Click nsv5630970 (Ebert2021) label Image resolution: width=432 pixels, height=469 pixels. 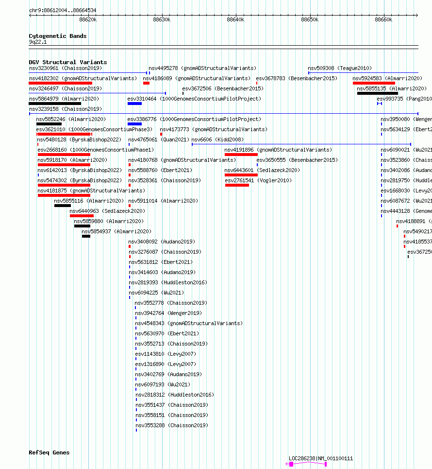167,333
